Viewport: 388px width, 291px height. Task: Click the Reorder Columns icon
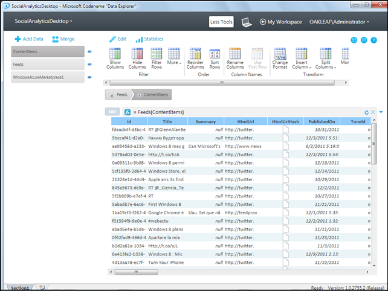pos(195,54)
